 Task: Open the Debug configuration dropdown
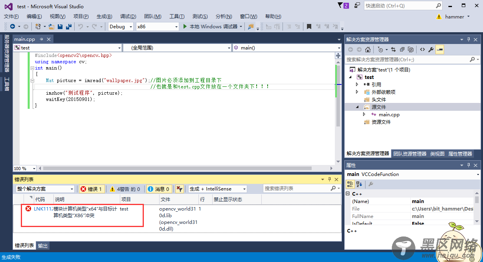120,26
